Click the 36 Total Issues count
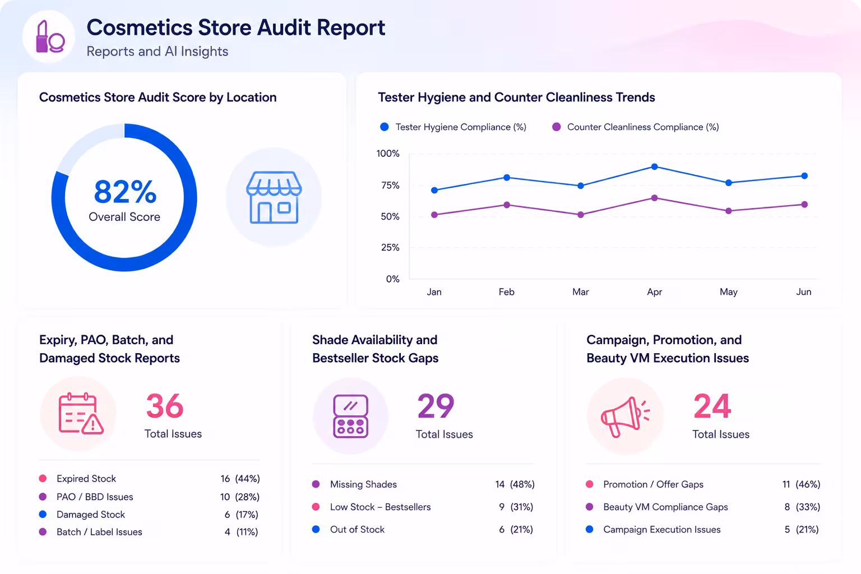 pyautogui.click(x=173, y=415)
